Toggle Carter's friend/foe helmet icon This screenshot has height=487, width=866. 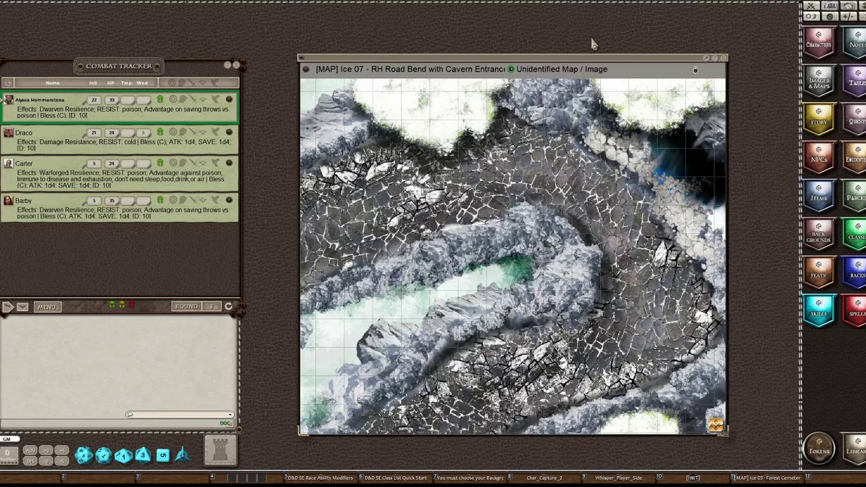(x=160, y=162)
